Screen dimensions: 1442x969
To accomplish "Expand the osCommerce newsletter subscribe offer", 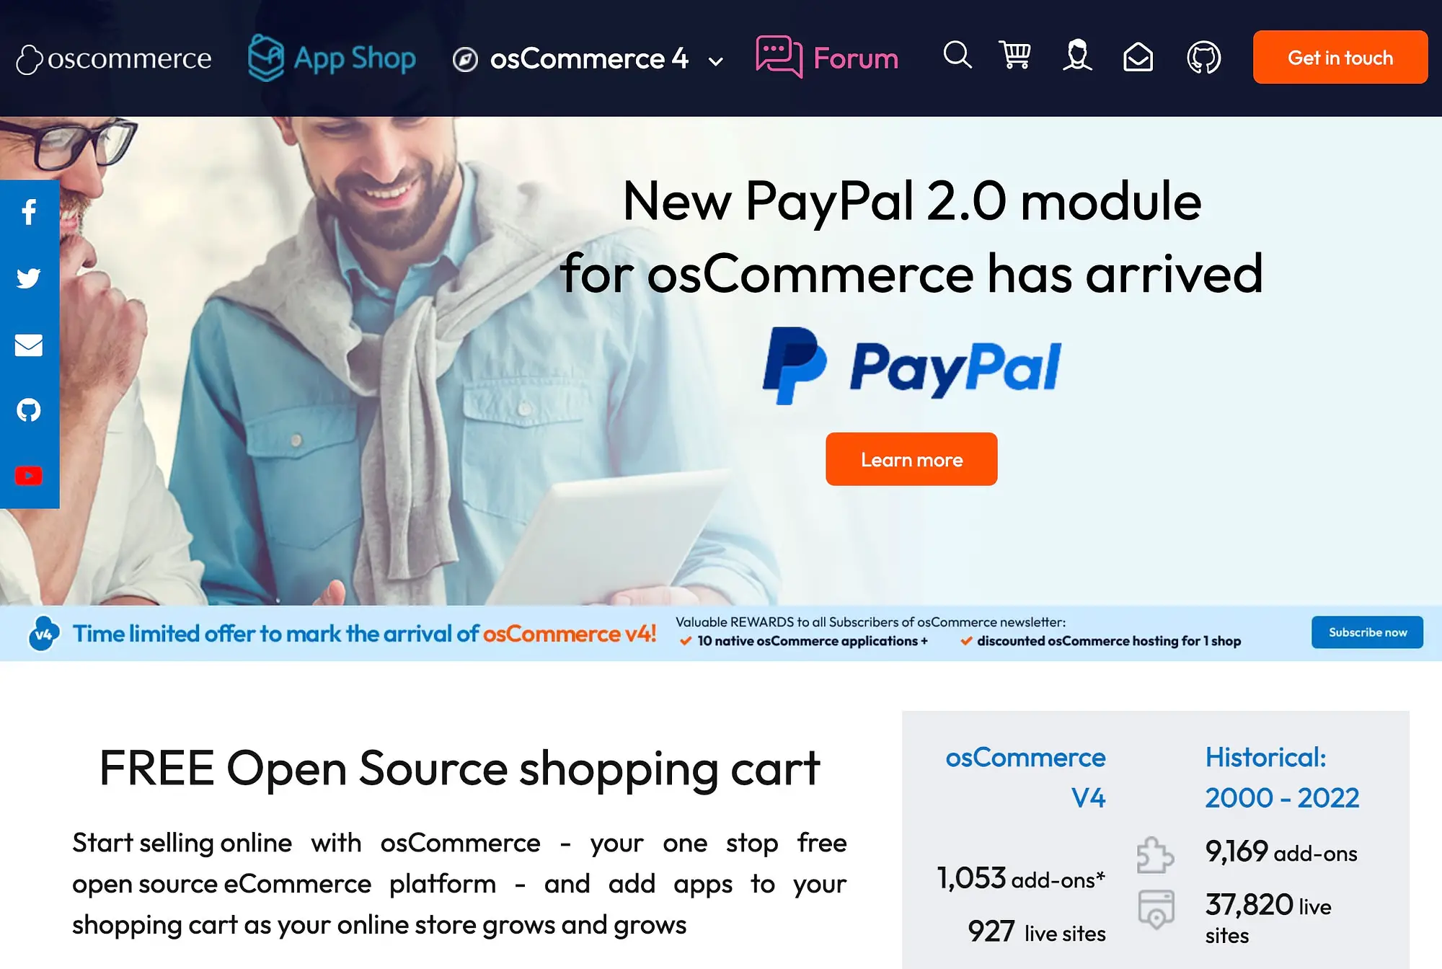I will point(1368,633).
